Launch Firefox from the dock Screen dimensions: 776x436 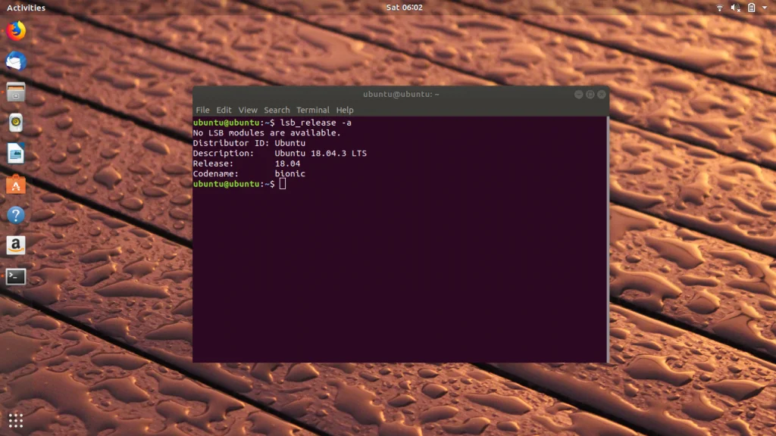point(16,30)
